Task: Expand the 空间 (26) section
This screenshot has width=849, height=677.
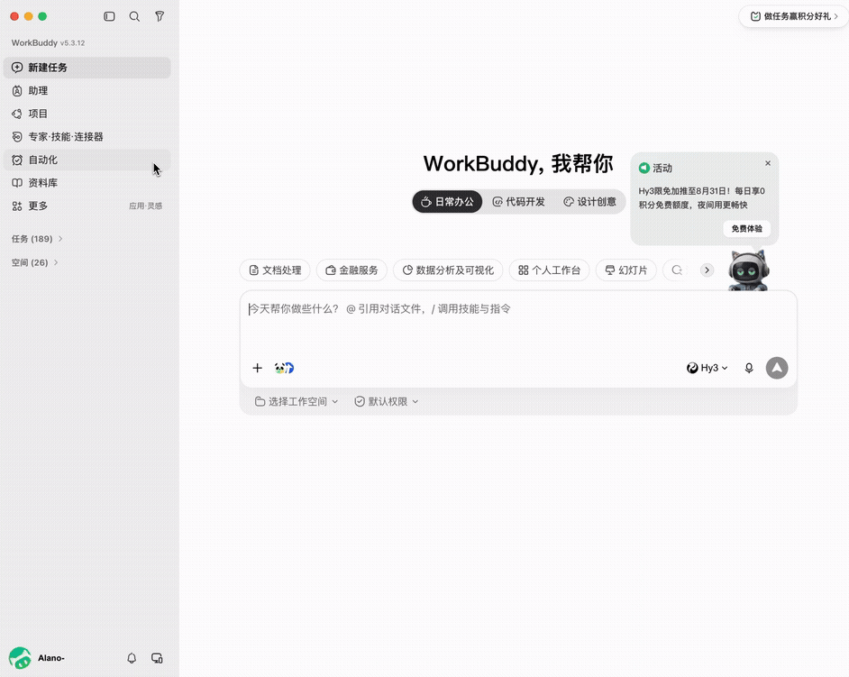Action: (x=34, y=262)
